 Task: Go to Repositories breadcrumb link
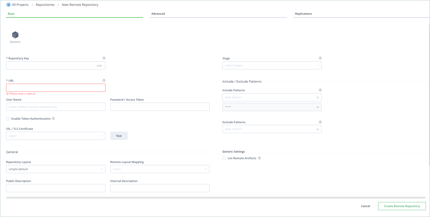(x=45, y=5)
